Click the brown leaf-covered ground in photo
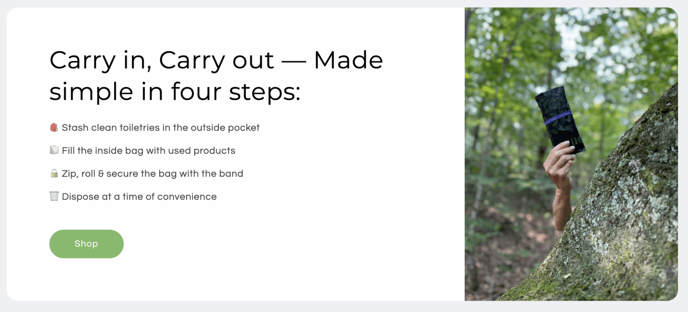 505,257
